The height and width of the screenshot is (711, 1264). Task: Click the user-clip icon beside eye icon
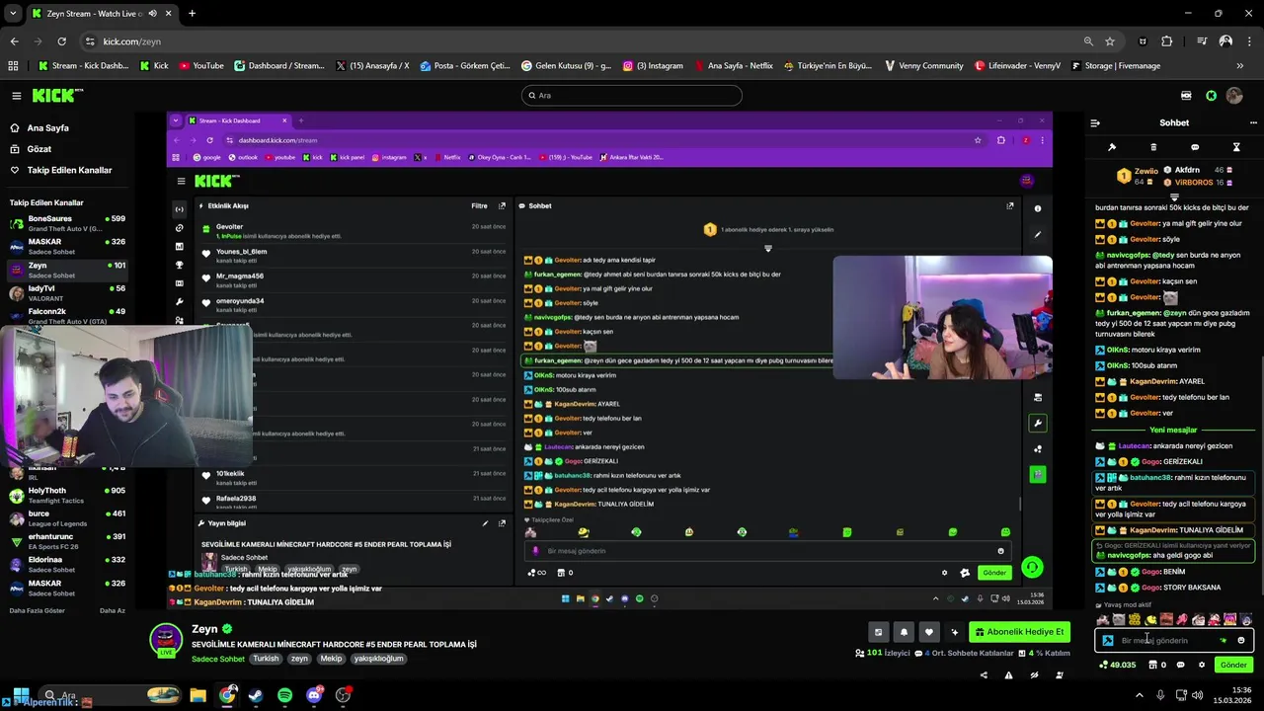1060,675
